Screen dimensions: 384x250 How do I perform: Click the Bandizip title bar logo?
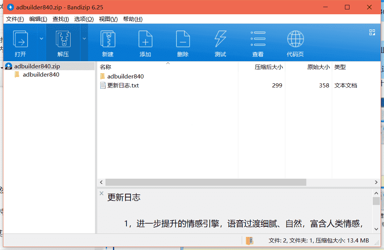click(10, 7)
